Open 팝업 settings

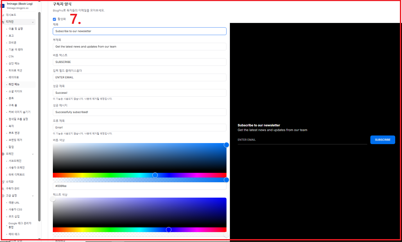point(11,147)
